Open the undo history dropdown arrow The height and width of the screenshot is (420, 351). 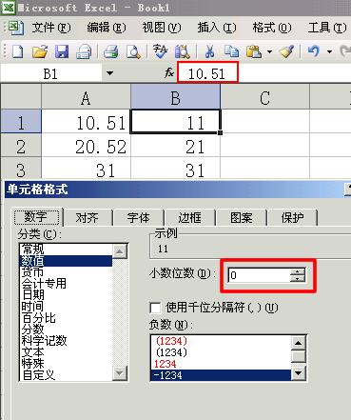tap(329, 51)
